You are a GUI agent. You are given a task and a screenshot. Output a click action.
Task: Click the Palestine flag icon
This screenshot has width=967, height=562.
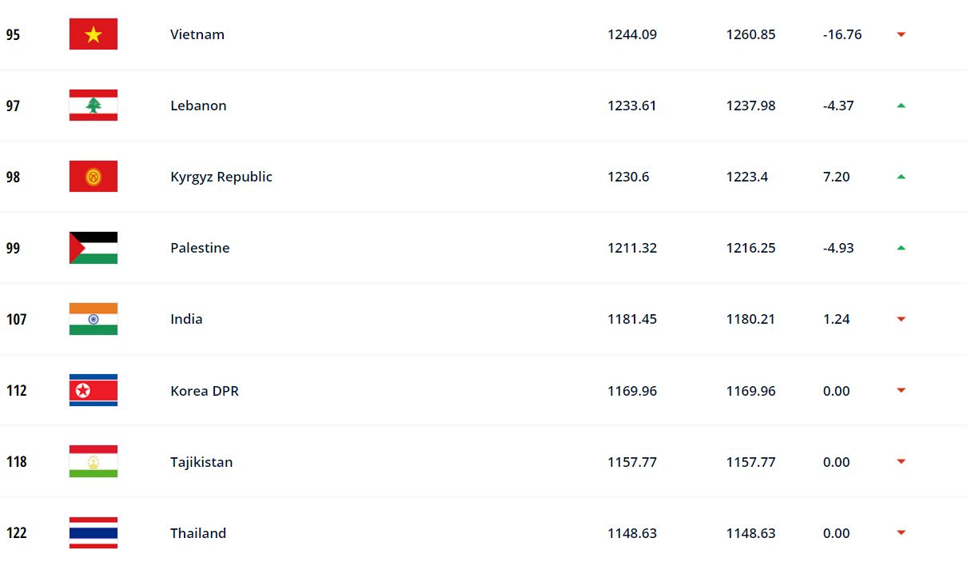pos(94,248)
